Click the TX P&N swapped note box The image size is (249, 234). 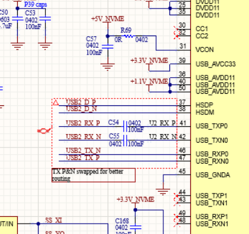click(x=94, y=175)
